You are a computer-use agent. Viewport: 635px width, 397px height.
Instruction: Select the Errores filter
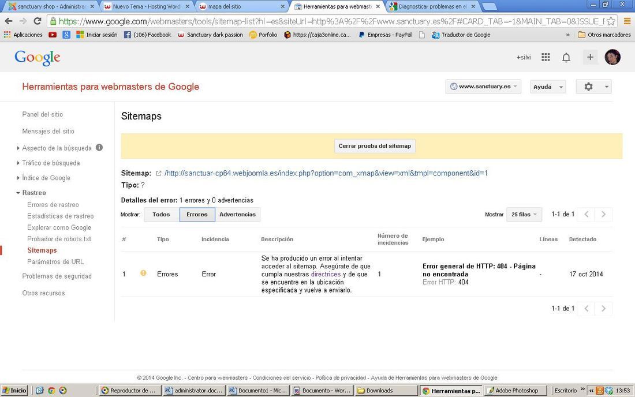click(x=197, y=215)
